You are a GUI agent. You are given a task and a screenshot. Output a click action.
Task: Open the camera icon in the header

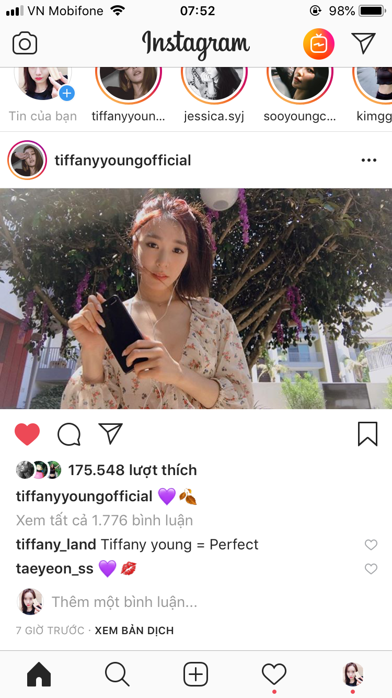point(25,43)
